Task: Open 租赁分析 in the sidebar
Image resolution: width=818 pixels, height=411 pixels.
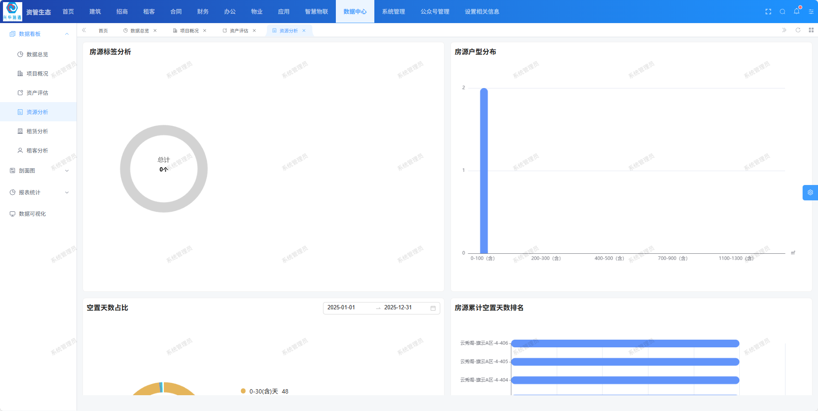Action: click(x=37, y=131)
